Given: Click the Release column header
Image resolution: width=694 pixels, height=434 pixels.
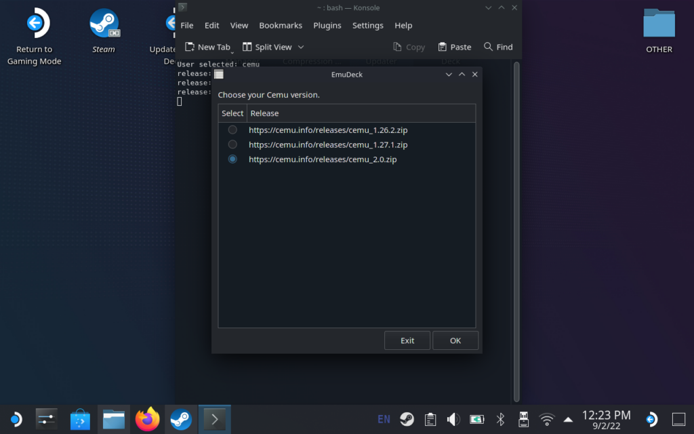Looking at the screenshot, I should point(361,113).
